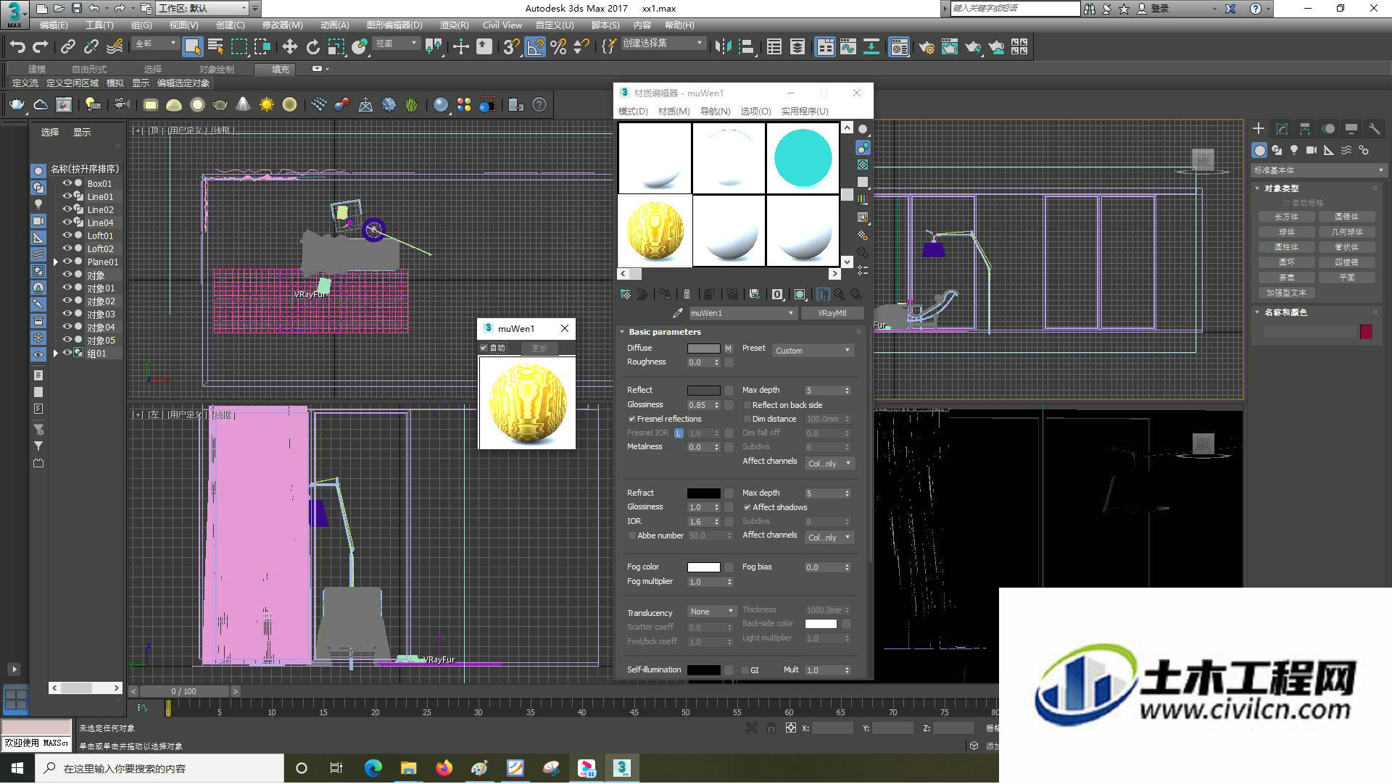The width and height of the screenshot is (1392, 784).
Task: Click the VRayMtl material type button
Action: click(832, 313)
